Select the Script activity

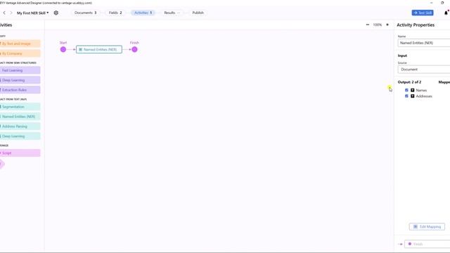coord(20,153)
